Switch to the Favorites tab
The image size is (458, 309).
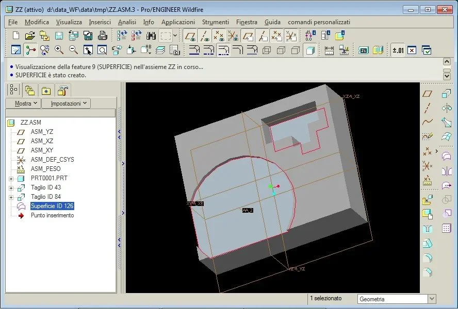pyautogui.click(x=46, y=90)
